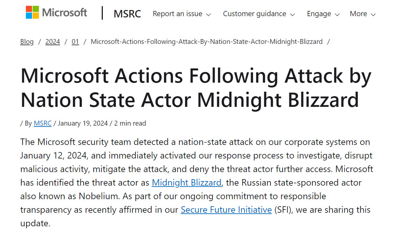Open the More navigation menu
399x235 pixels.
pyautogui.click(x=358, y=14)
